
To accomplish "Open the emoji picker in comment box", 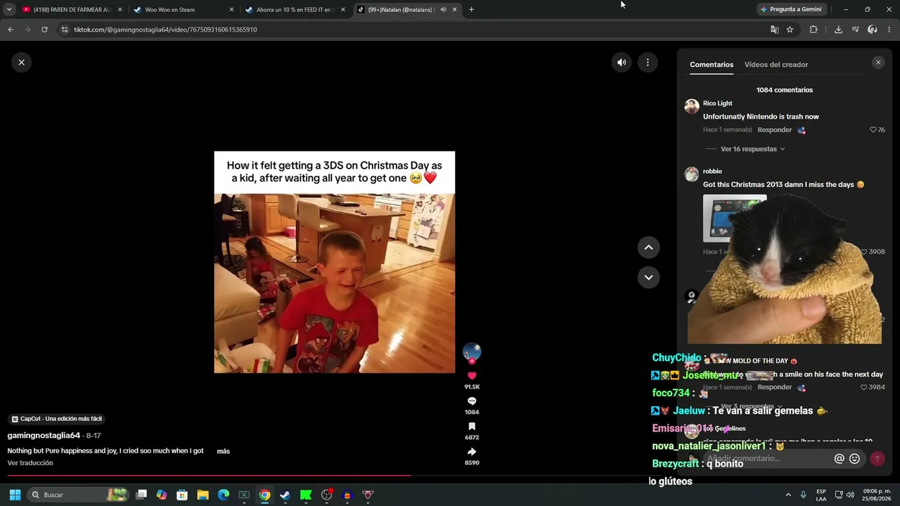I will [854, 459].
